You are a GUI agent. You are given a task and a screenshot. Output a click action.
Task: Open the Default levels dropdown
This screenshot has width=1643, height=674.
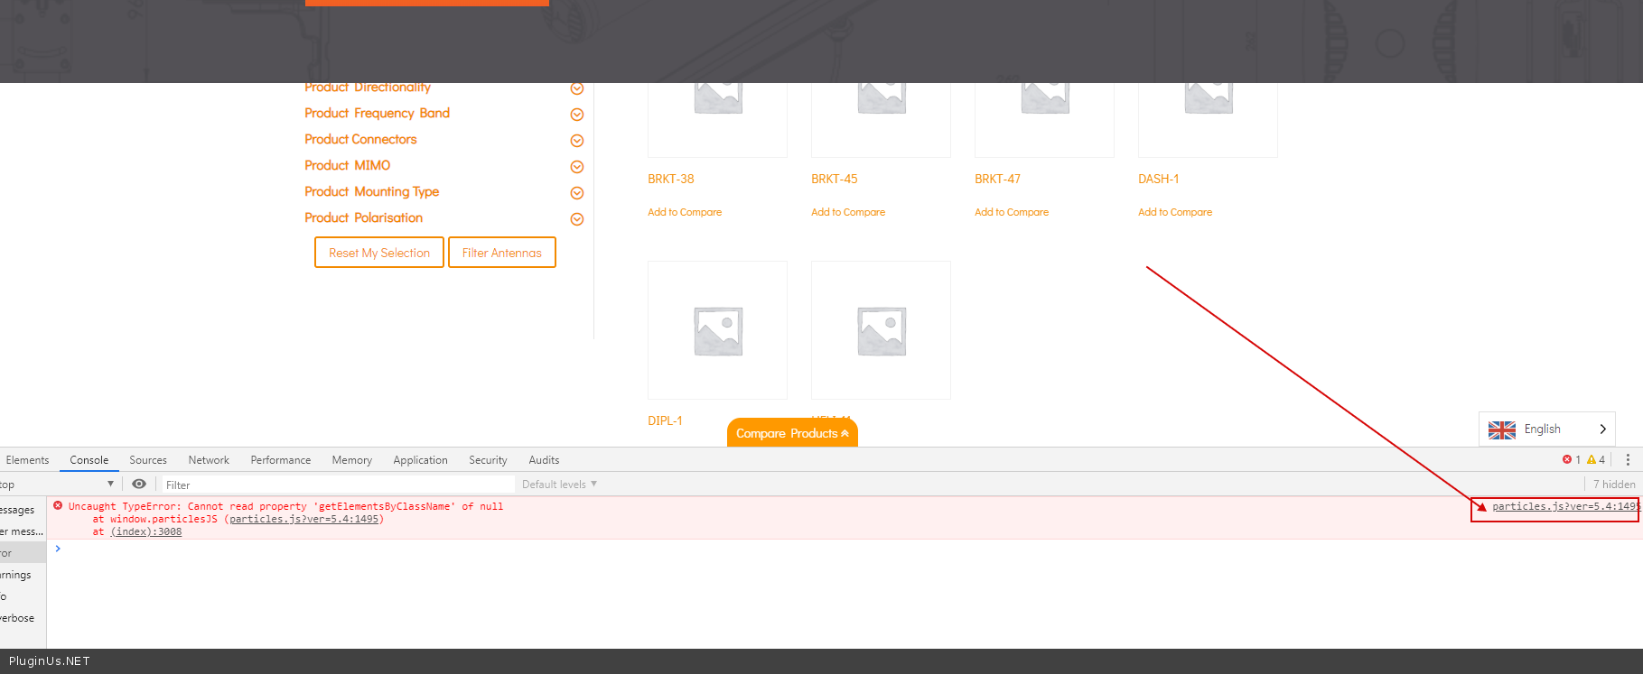(559, 485)
